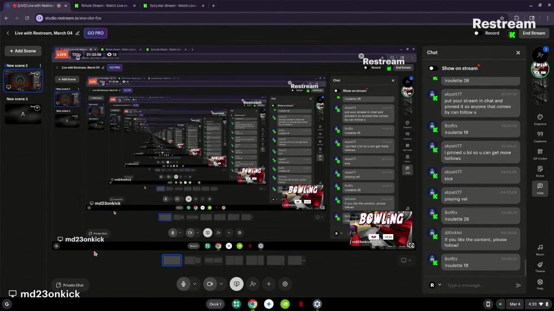
Task: Click the Desk 1 button on shelf
Action: (216, 304)
